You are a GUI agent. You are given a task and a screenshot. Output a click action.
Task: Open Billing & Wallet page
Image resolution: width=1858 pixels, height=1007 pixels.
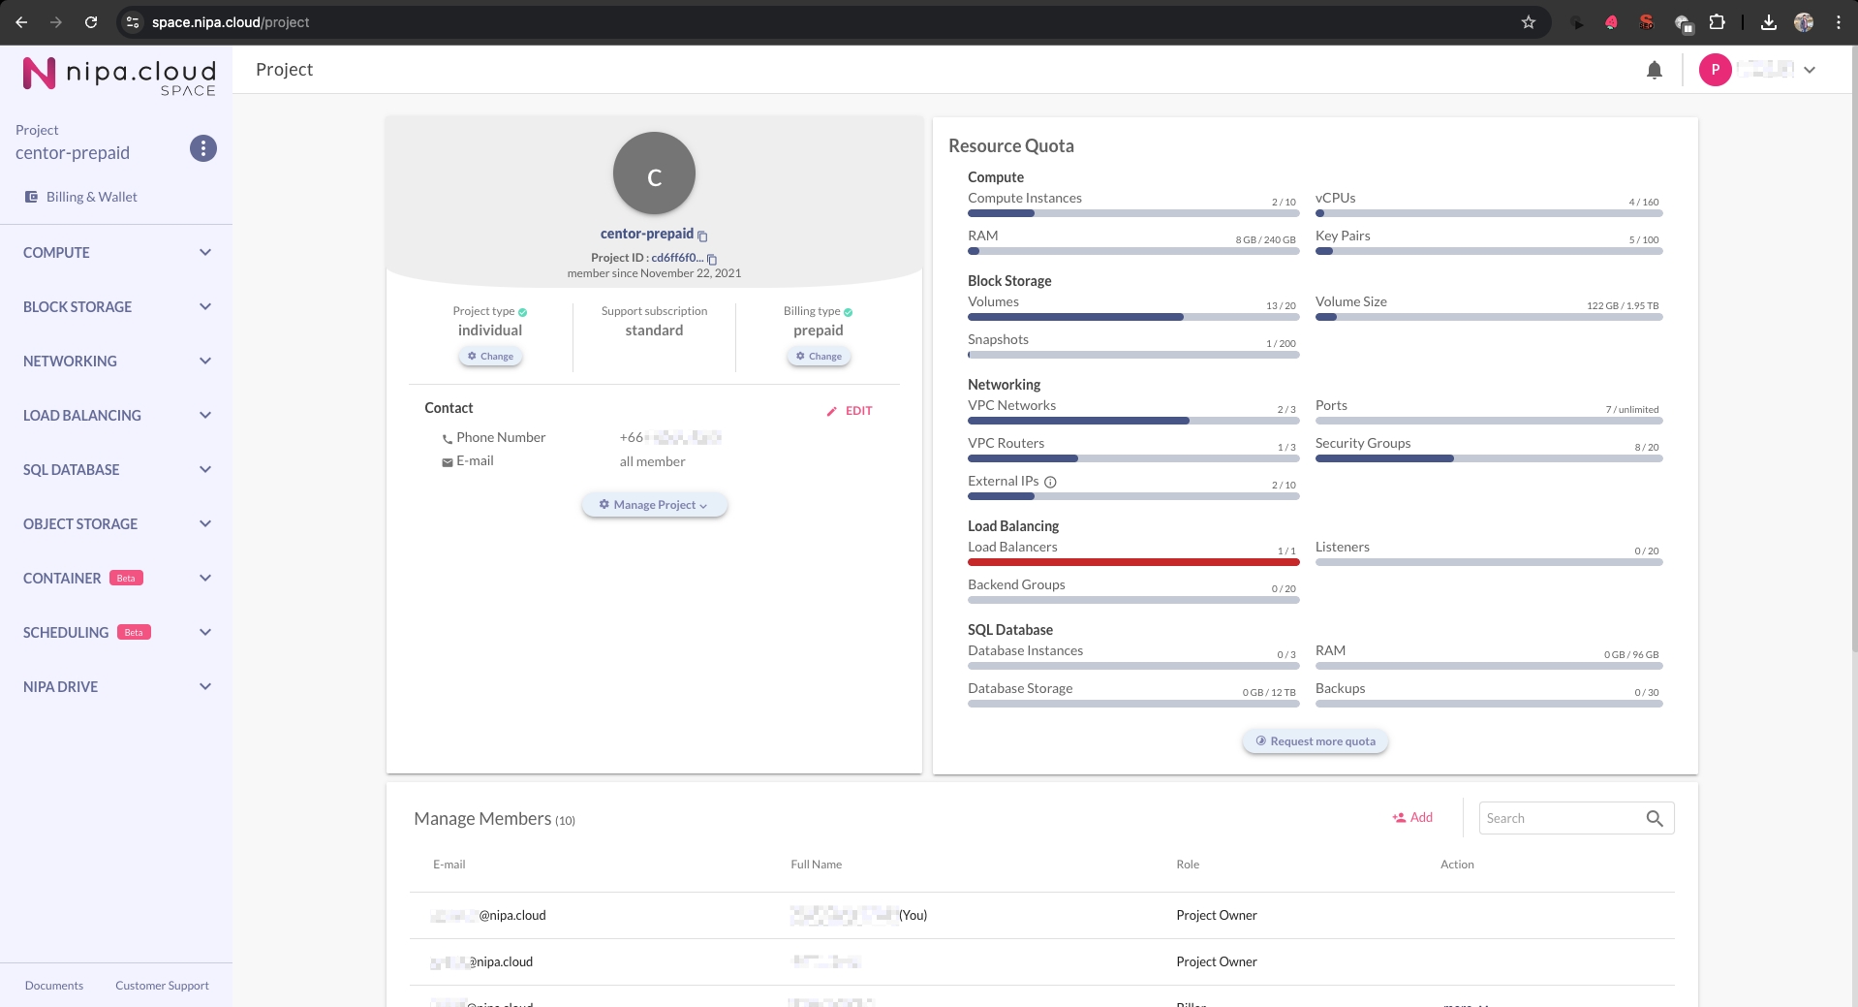point(91,197)
